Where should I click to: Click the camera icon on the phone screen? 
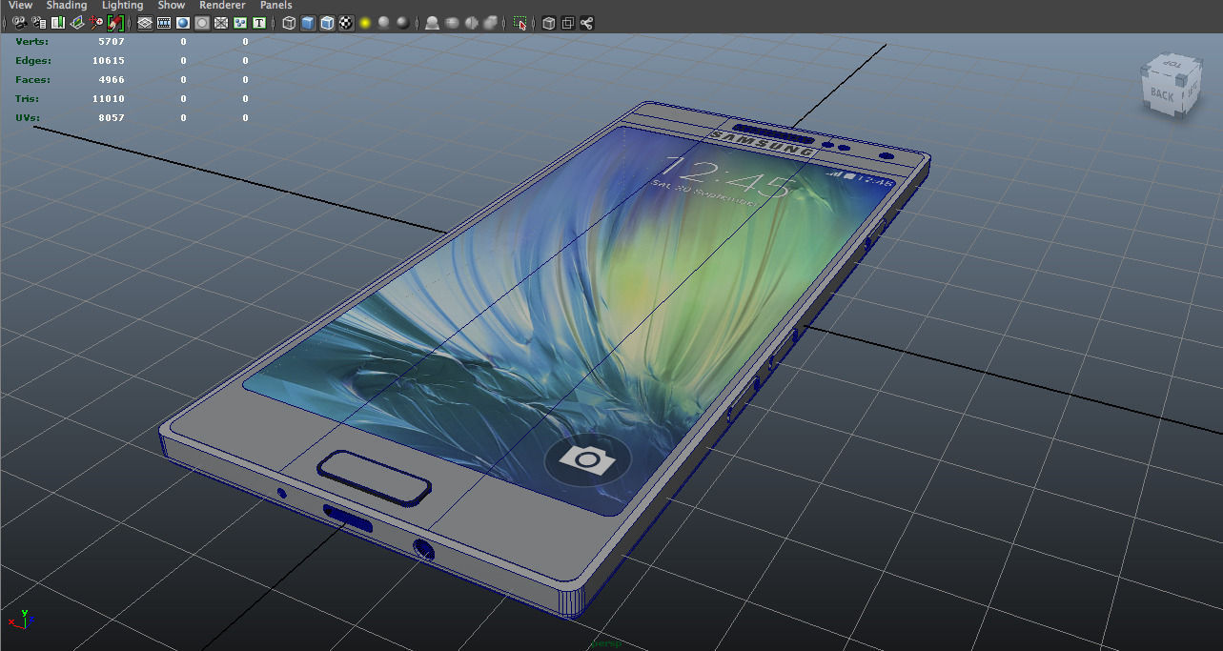[x=587, y=459]
